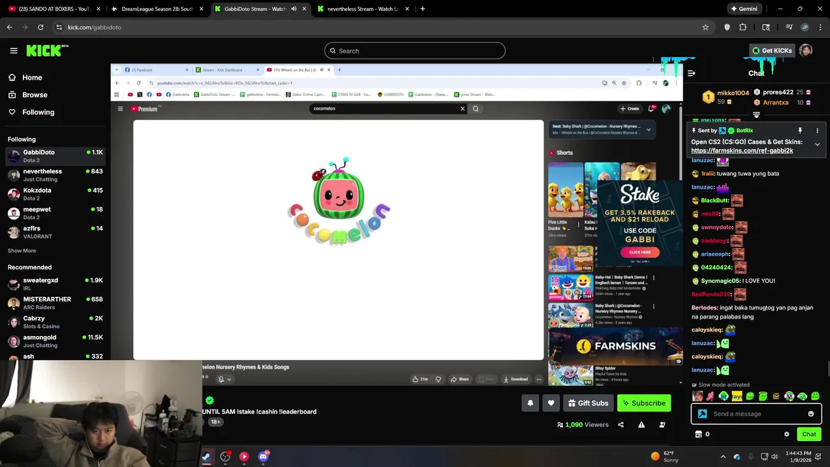The height and width of the screenshot is (467, 830).
Task: Open farmskins.com link in pinned message
Action: [x=742, y=150]
